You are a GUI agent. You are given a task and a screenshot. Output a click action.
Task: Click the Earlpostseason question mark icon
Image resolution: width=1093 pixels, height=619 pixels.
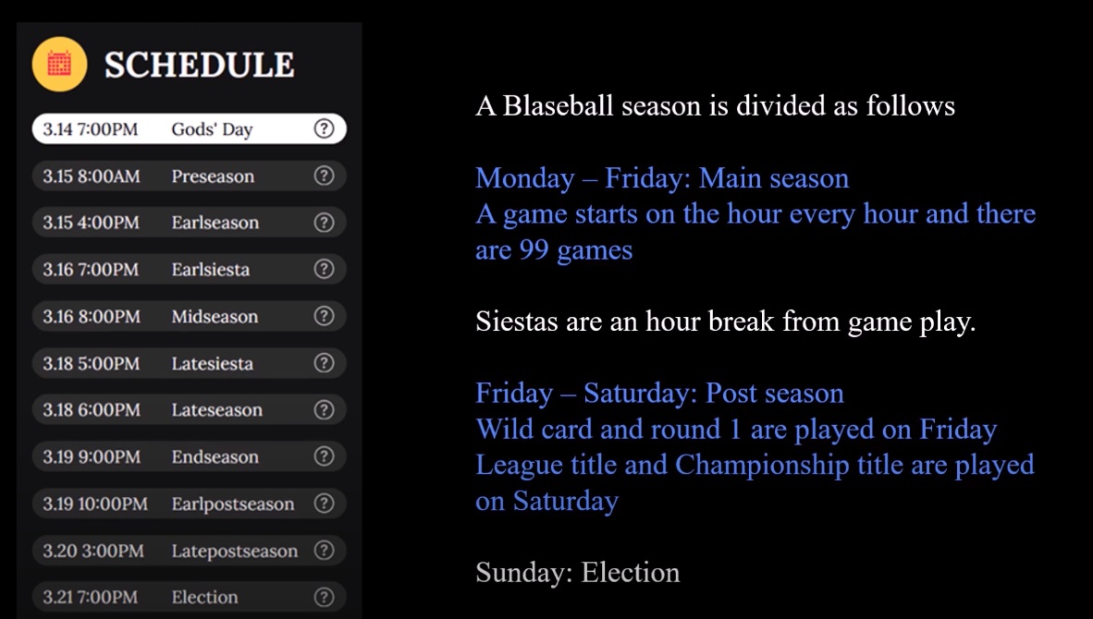[x=325, y=504]
